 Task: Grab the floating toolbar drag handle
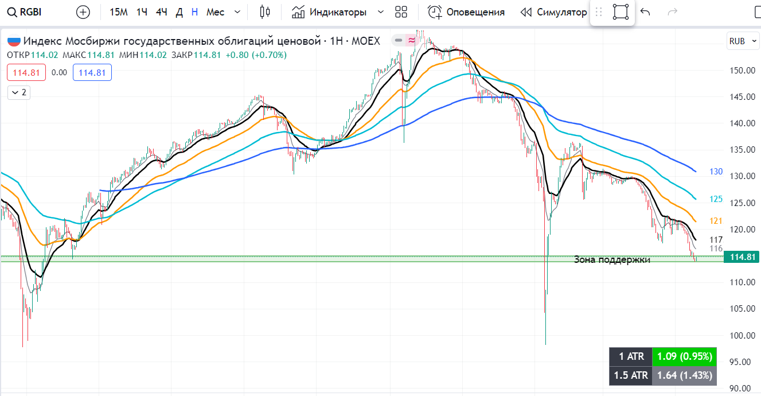click(x=599, y=12)
